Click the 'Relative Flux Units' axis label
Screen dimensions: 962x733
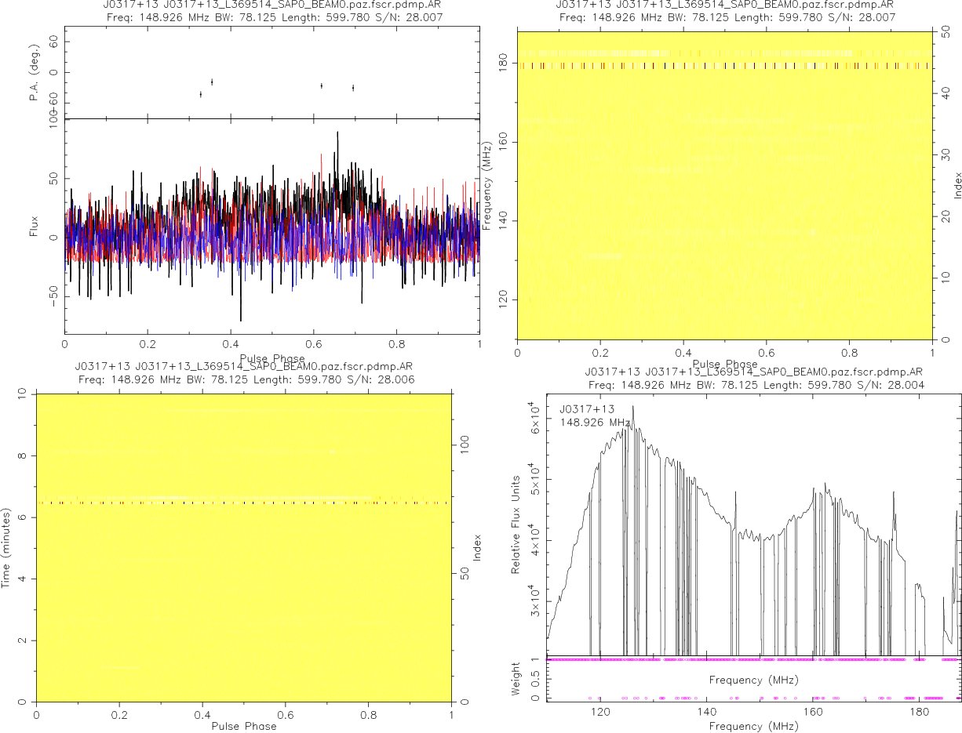(x=516, y=524)
